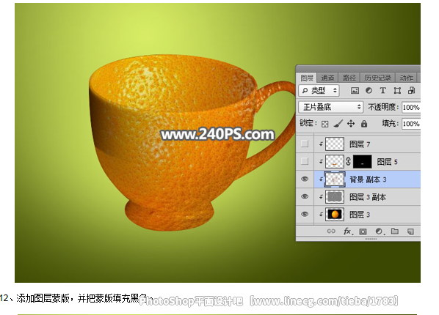439x315 pixels.
Task: Lock layer position move icon
Action: pos(351,124)
